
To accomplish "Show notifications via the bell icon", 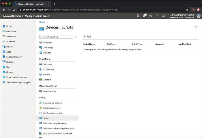I will 144,16.
